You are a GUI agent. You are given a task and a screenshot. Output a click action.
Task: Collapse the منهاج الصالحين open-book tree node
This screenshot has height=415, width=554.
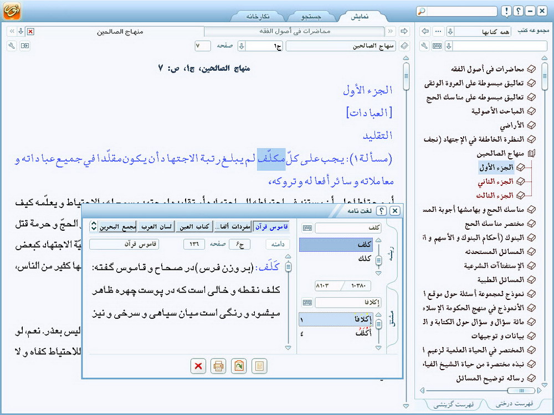click(531, 153)
